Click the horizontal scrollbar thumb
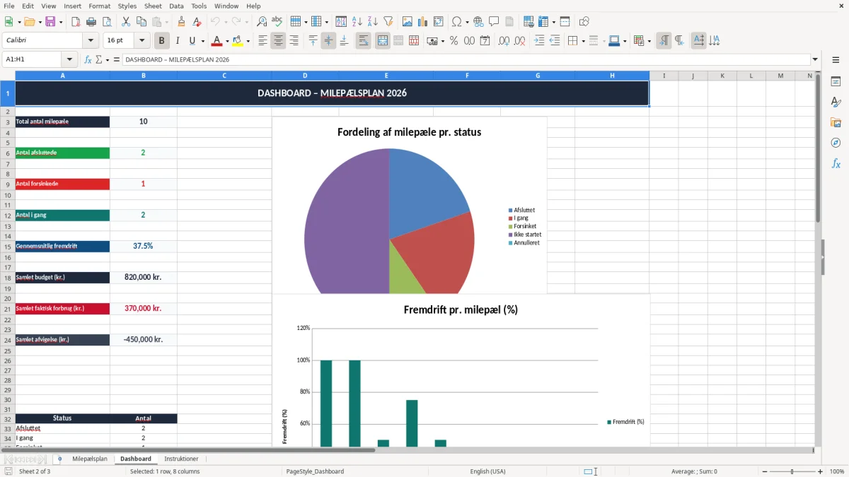 coord(195,449)
